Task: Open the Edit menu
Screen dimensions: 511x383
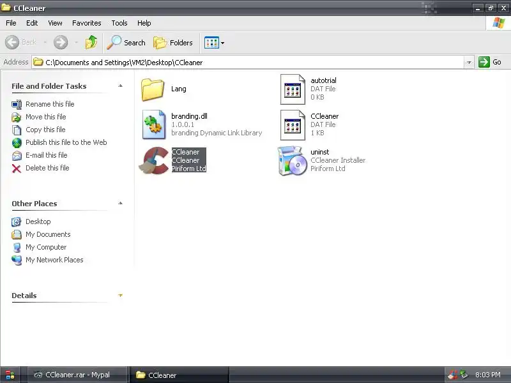Action: point(32,23)
